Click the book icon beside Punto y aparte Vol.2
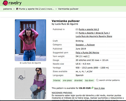126x101 pixels. click(77, 29)
